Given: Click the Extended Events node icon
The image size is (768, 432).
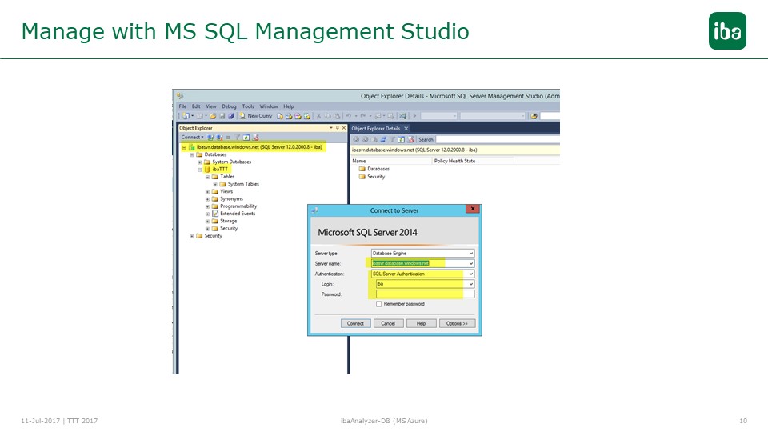Looking at the screenshot, I should click(215, 214).
